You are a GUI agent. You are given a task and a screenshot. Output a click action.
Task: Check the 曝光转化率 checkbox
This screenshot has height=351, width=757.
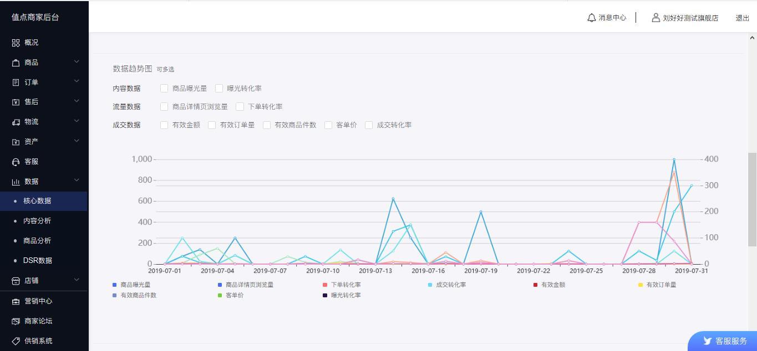[219, 88]
